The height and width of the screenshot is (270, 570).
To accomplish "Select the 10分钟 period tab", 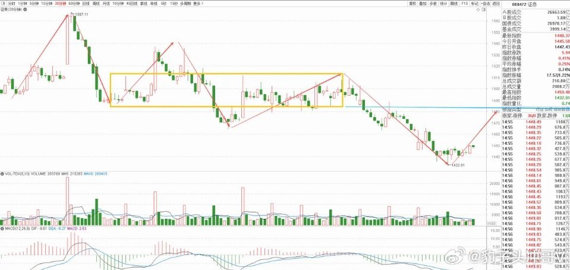I will coord(118,4).
